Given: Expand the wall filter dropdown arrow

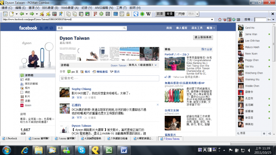Looking at the screenshot, I should [156, 65].
